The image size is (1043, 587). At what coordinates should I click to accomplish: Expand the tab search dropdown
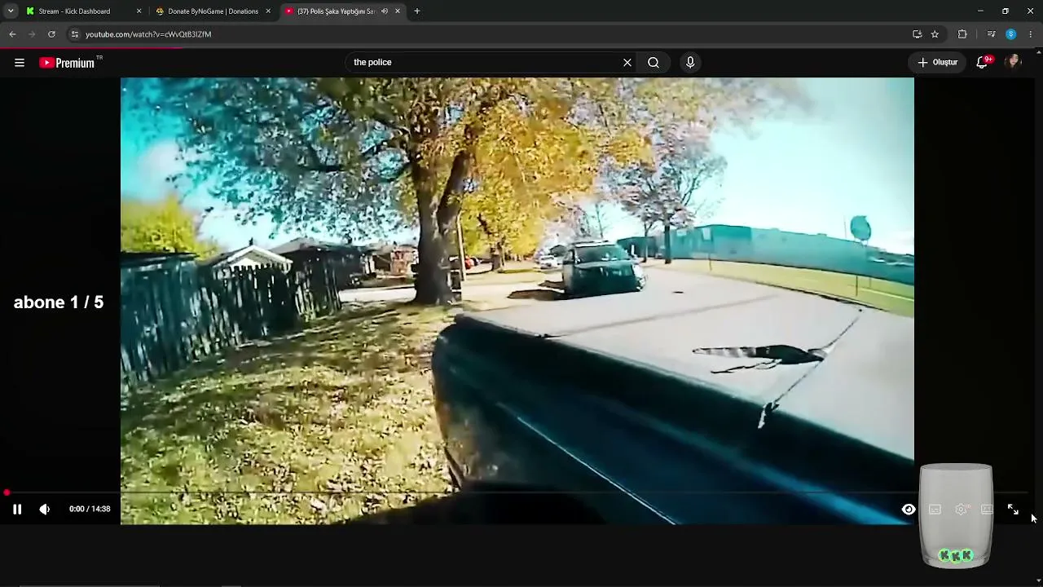point(11,11)
